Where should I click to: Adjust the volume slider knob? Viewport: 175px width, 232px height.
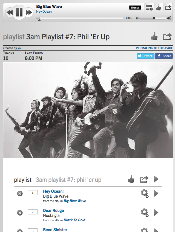154,18
